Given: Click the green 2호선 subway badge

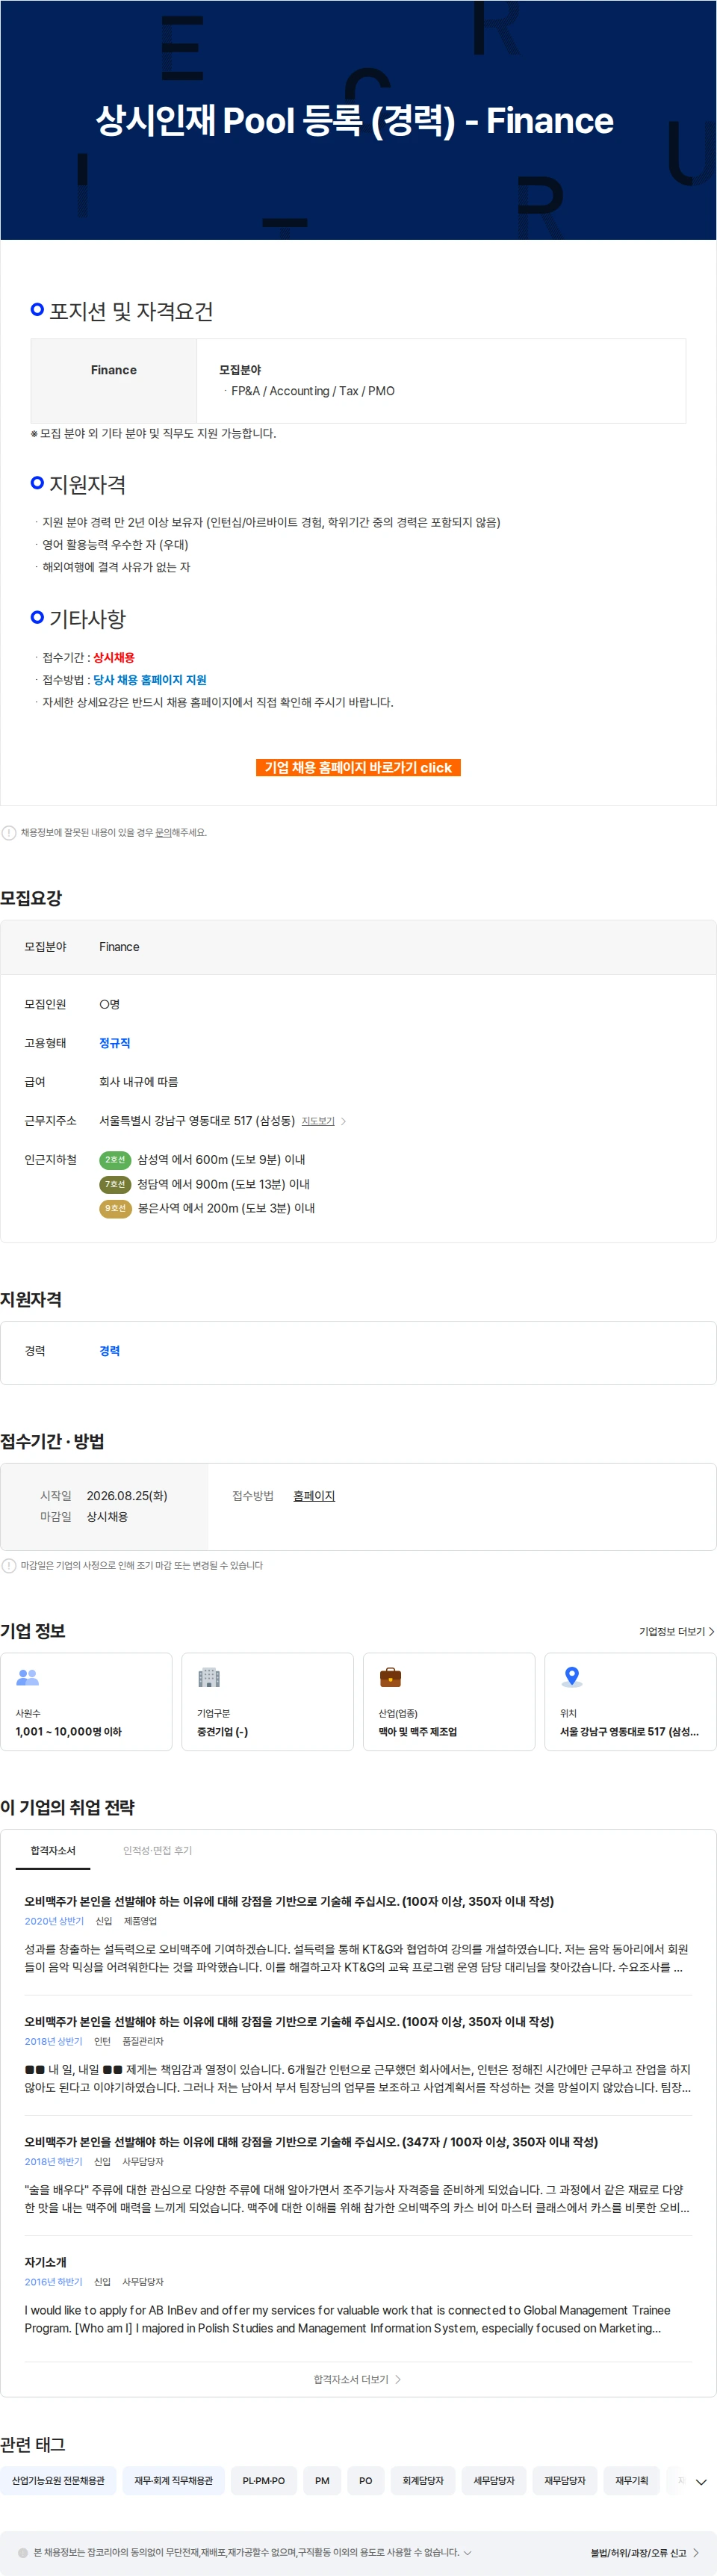Looking at the screenshot, I should pos(115,1160).
